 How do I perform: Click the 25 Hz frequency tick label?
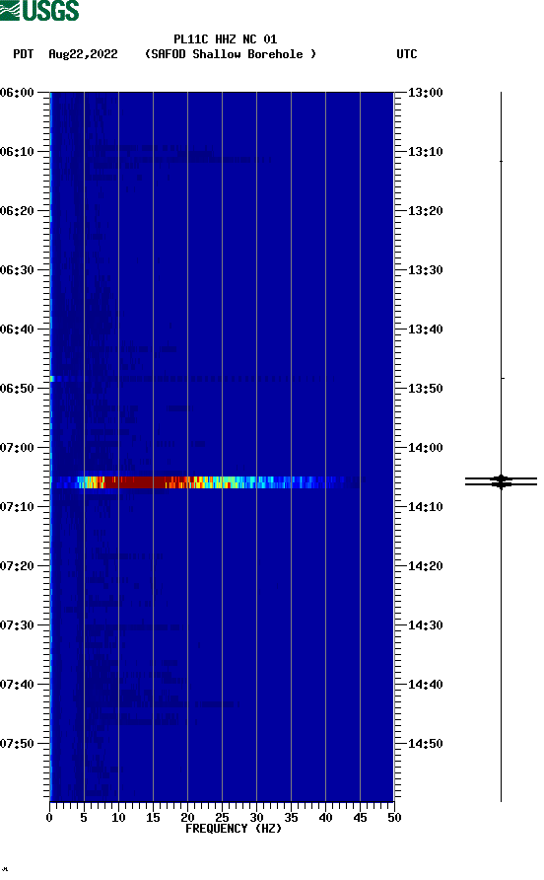tap(222, 818)
